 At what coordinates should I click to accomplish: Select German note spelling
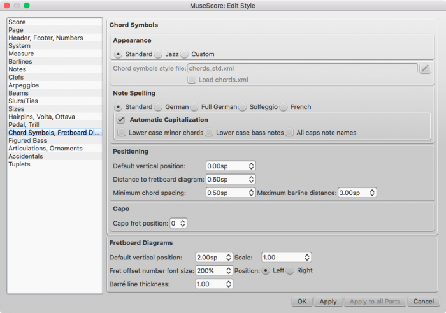158,107
